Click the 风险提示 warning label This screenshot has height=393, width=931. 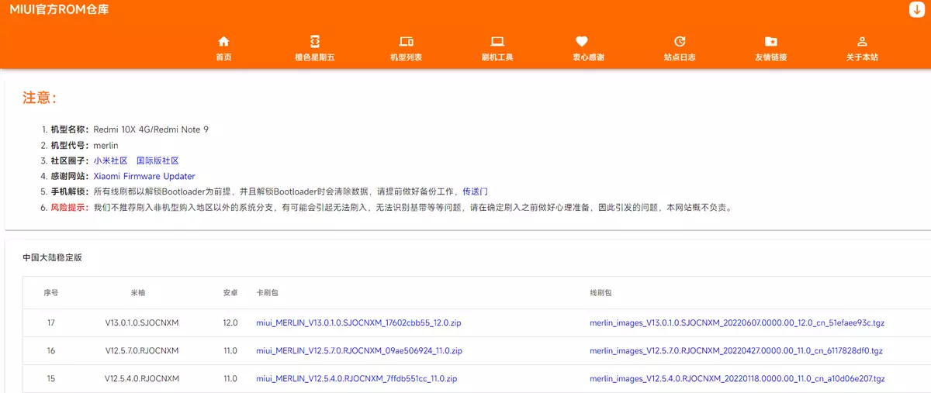[x=71, y=207]
